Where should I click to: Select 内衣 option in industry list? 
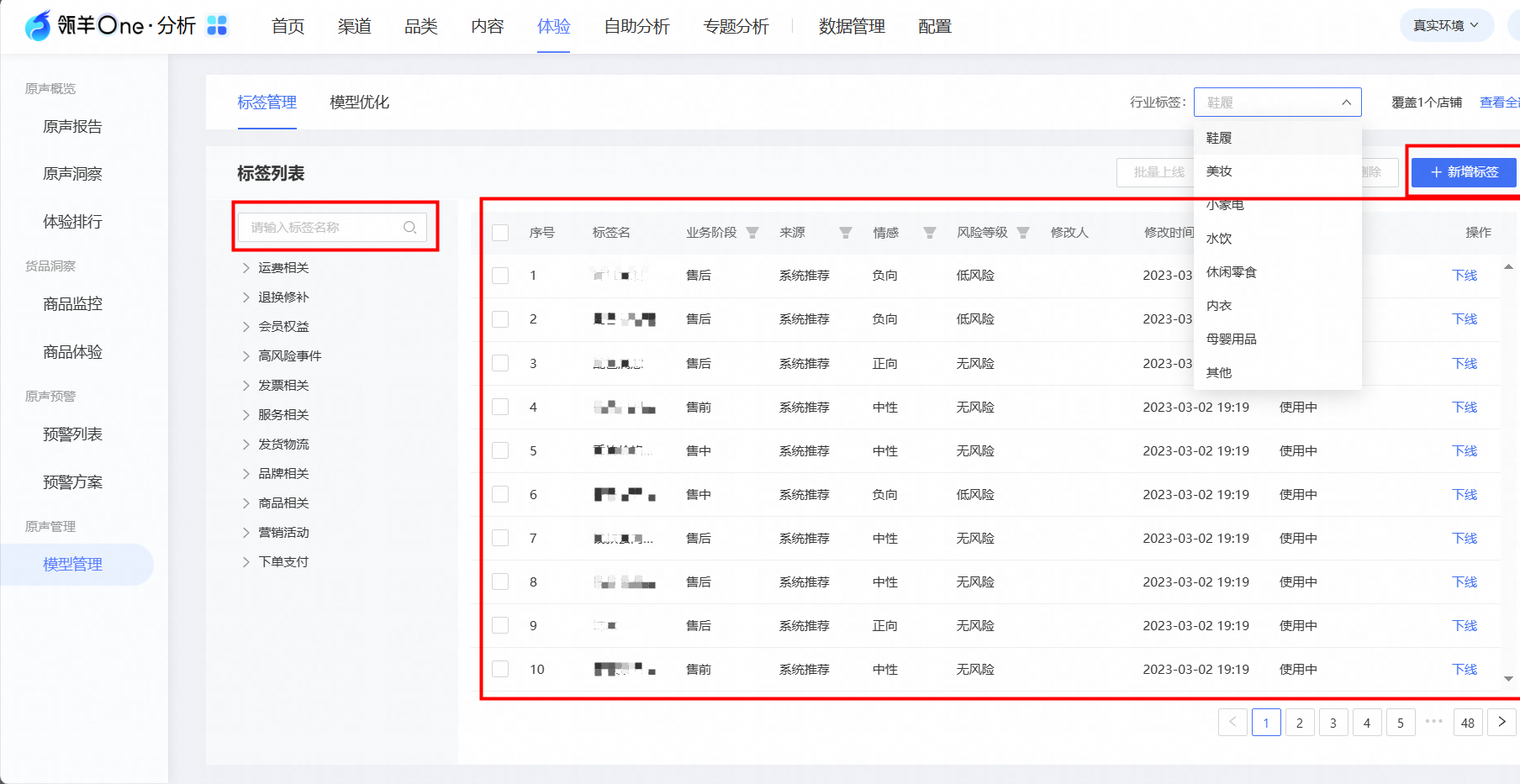pos(1277,306)
